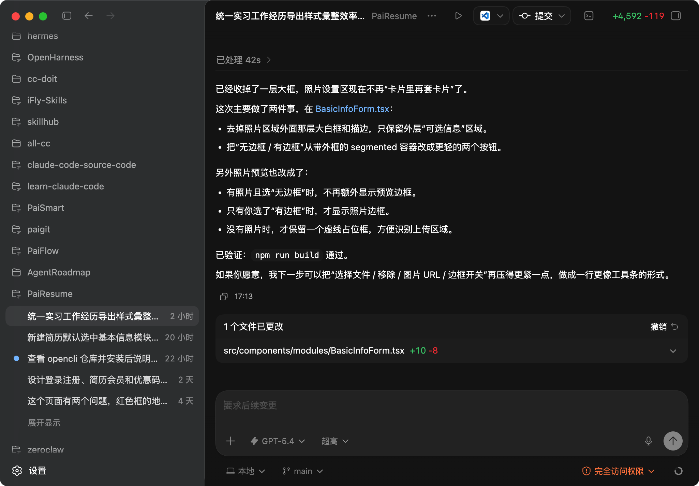
Task: Click the copy message icon near 17:13
Action: (x=224, y=296)
